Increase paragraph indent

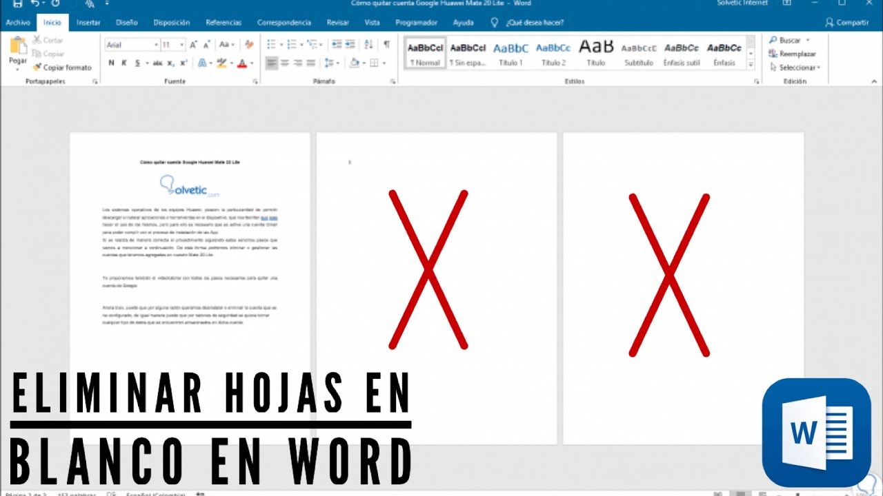[x=351, y=45]
